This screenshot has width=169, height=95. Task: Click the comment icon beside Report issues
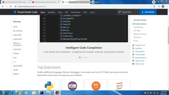click(133, 61)
